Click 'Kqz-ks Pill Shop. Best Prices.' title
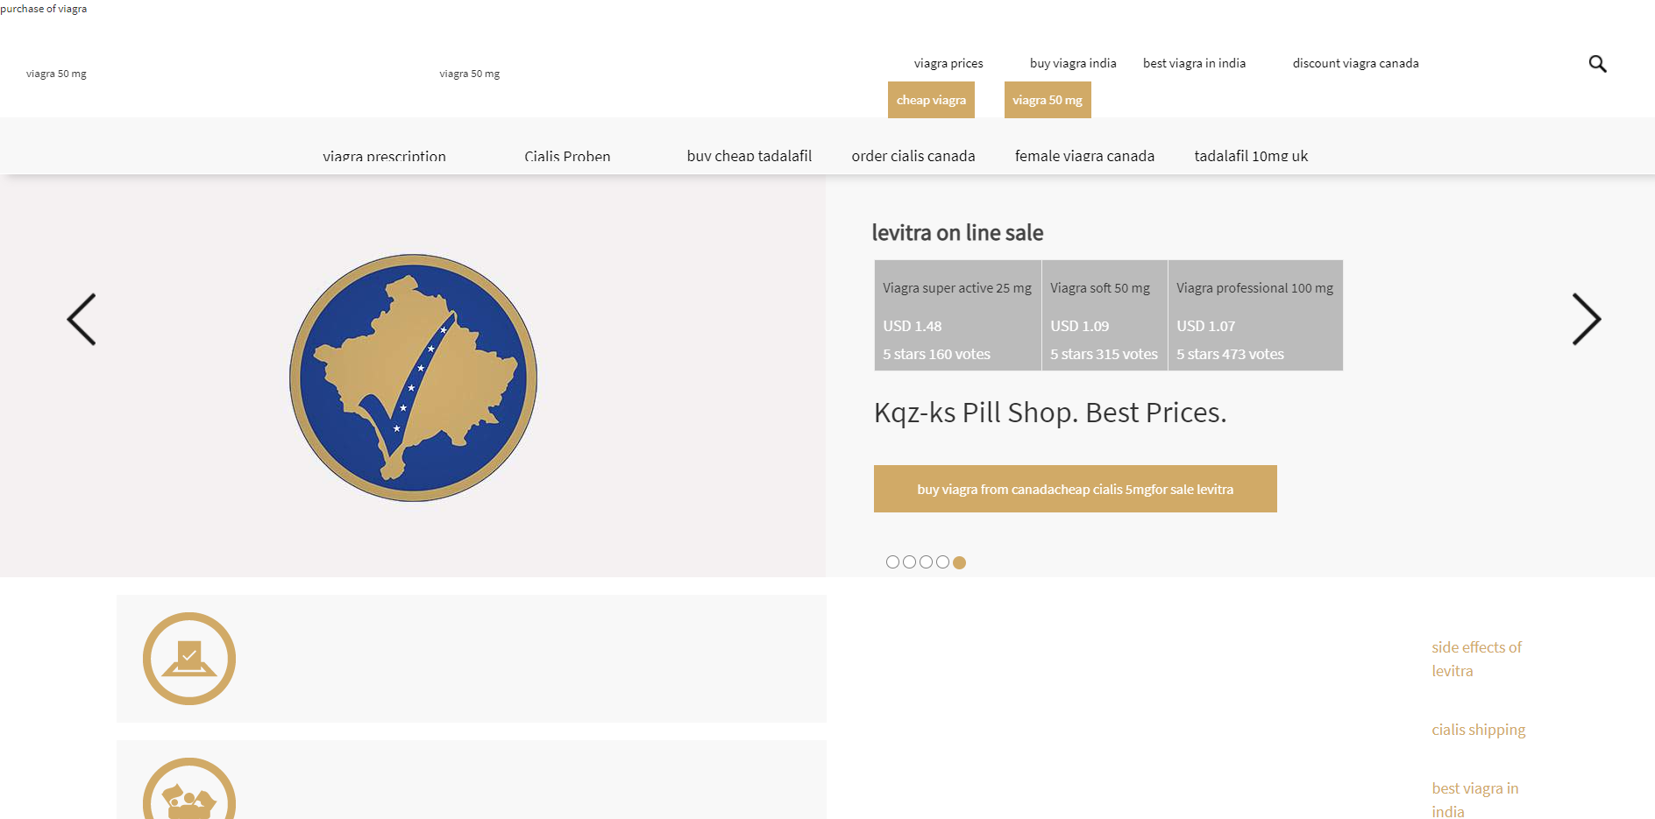The image size is (1655, 819). point(1050,413)
